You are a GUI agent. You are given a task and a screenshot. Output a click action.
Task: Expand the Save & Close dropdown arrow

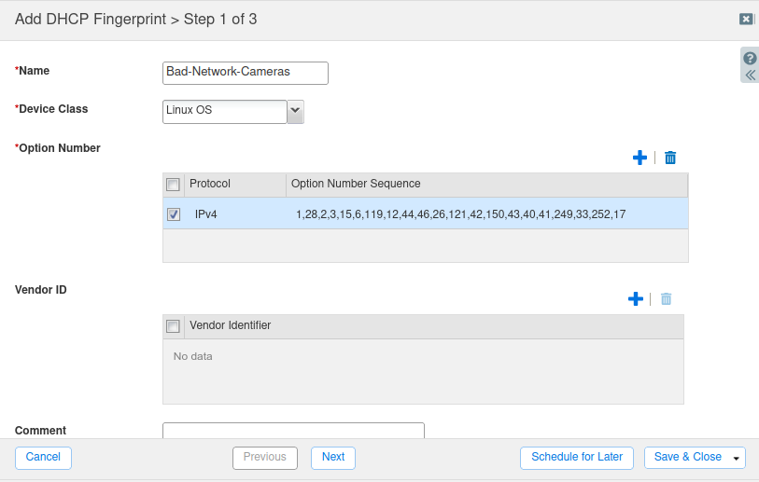[x=738, y=458]
